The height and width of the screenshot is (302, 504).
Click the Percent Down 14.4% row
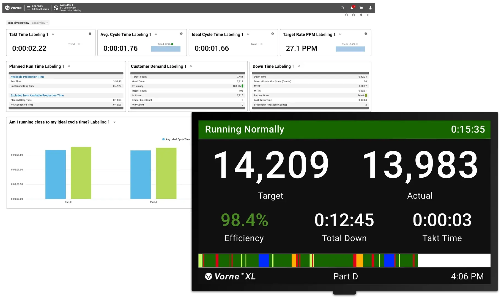tap(310, 95)
